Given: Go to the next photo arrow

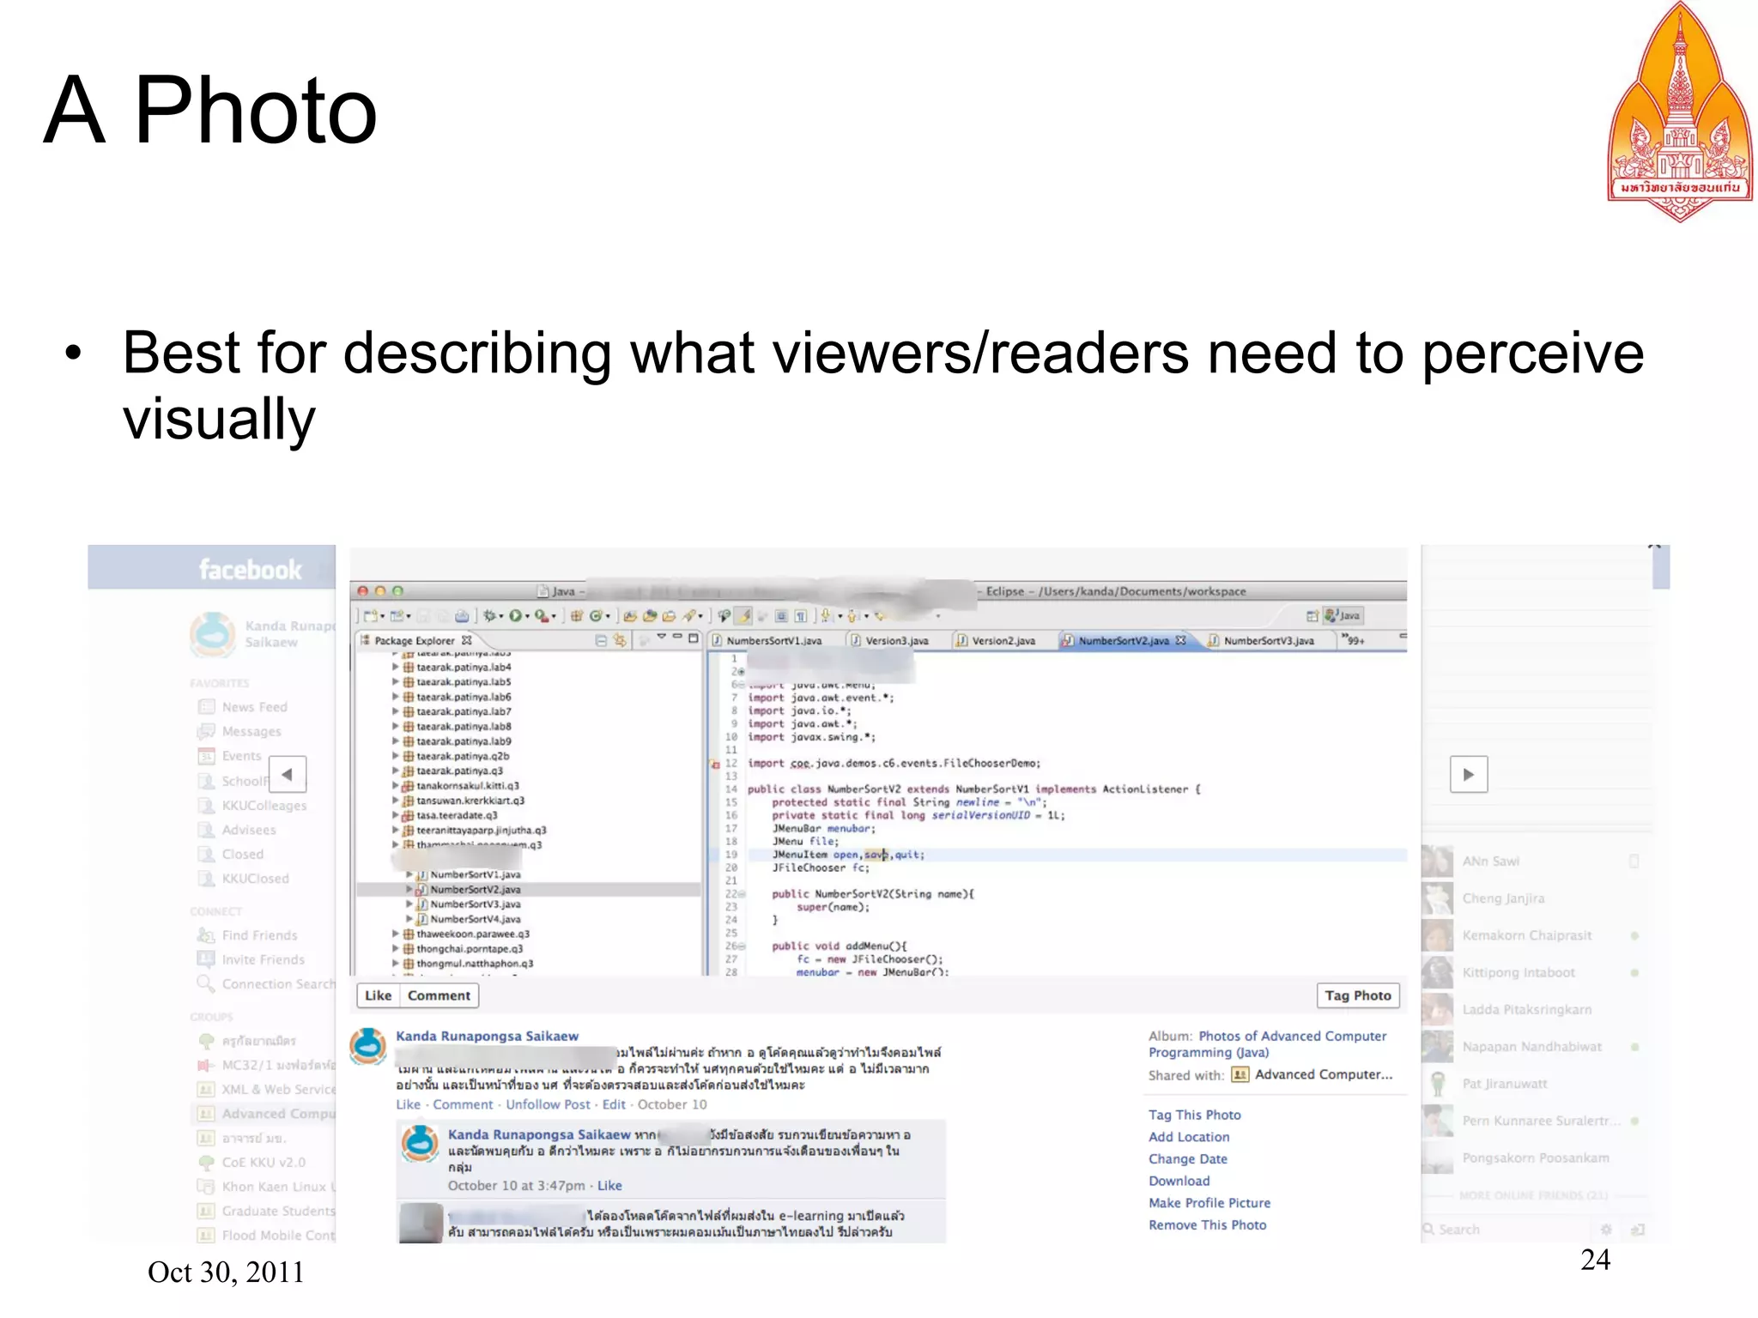Looking at the screenshot, I should tap(1468, 774).
